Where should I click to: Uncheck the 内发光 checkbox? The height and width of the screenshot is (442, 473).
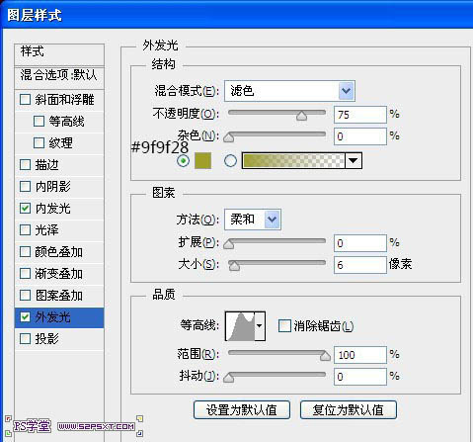click(x=26, y=209)
